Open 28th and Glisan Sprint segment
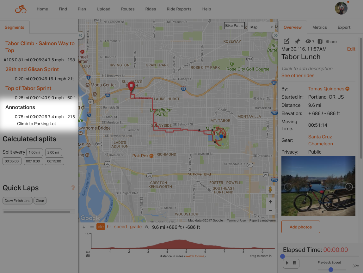This screenshot has height=273, width=363. tap(32, 70)
